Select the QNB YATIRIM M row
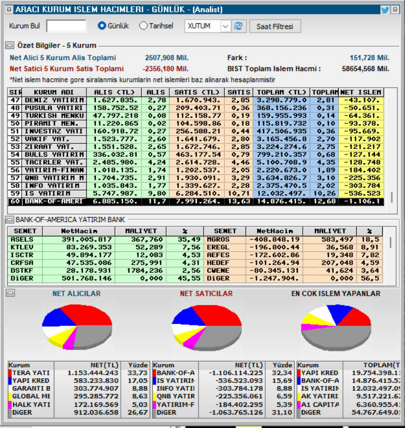 click(196, 178)
